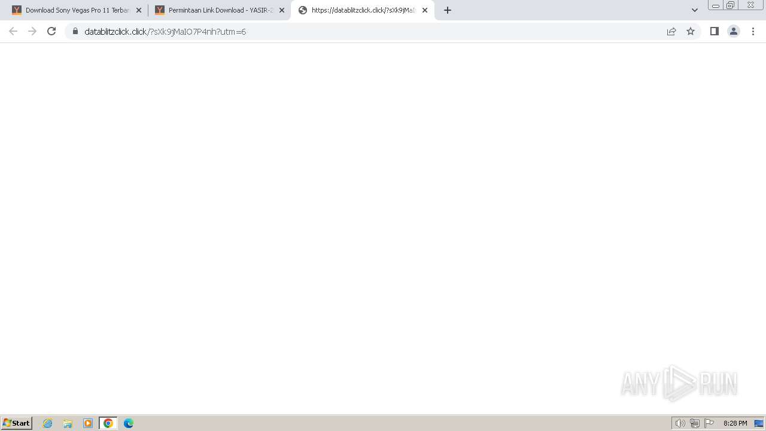Open network status tray icon

tap(695, 423)
